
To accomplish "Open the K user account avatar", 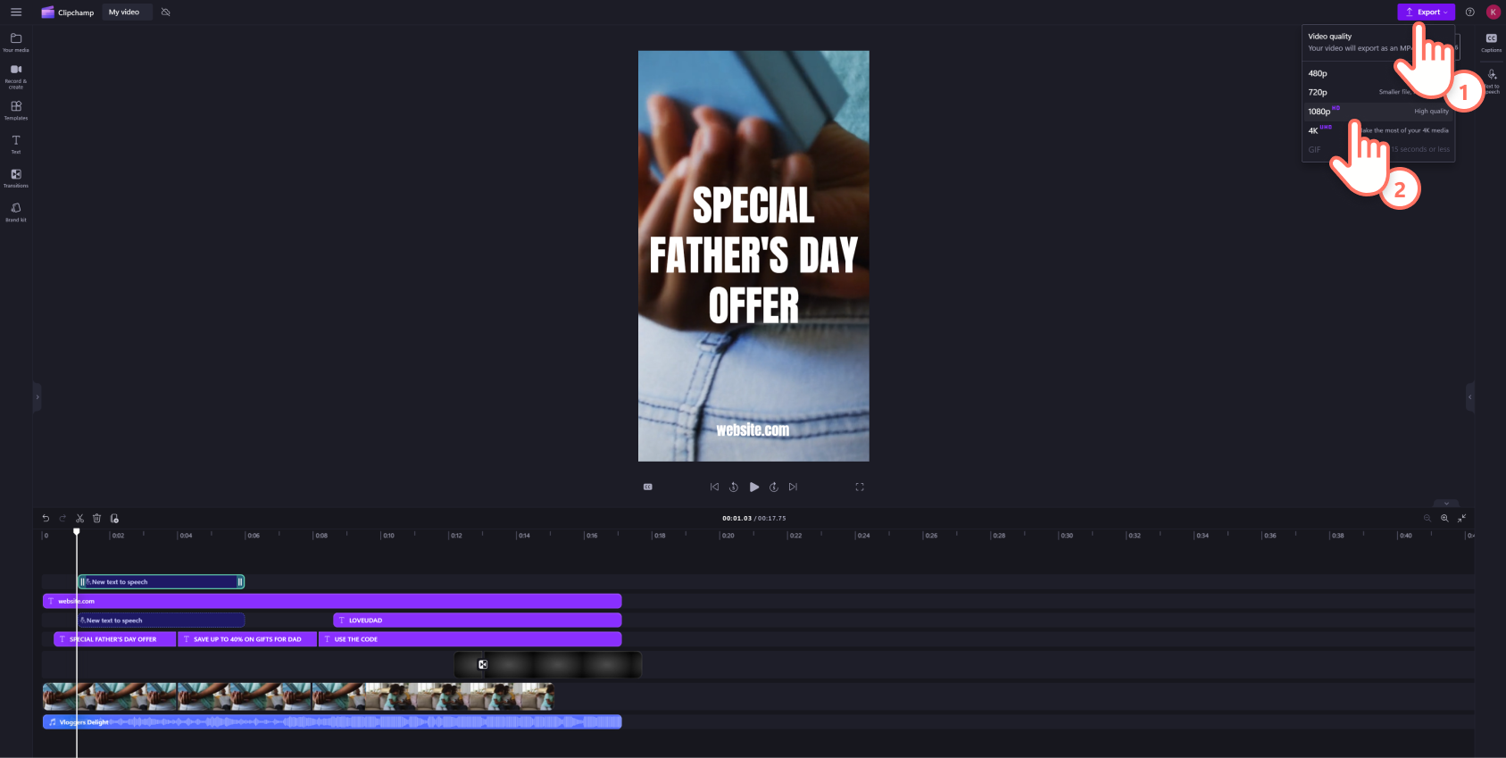I will click(1493, 12).
